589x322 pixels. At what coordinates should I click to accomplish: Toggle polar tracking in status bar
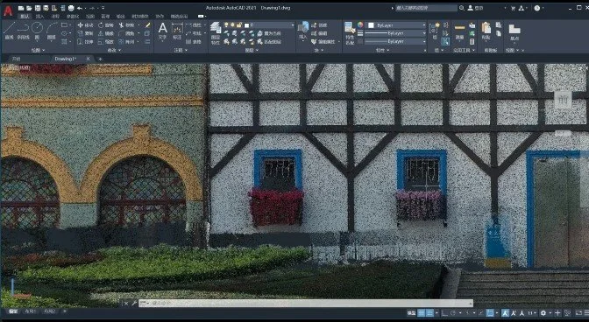tap(453, 312)
